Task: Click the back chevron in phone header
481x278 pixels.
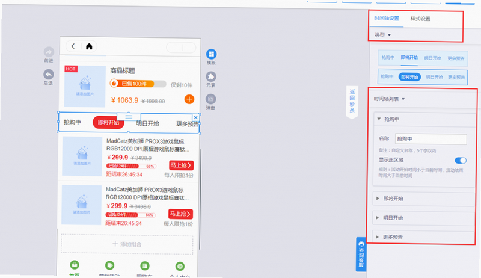Action: point(73,46)
